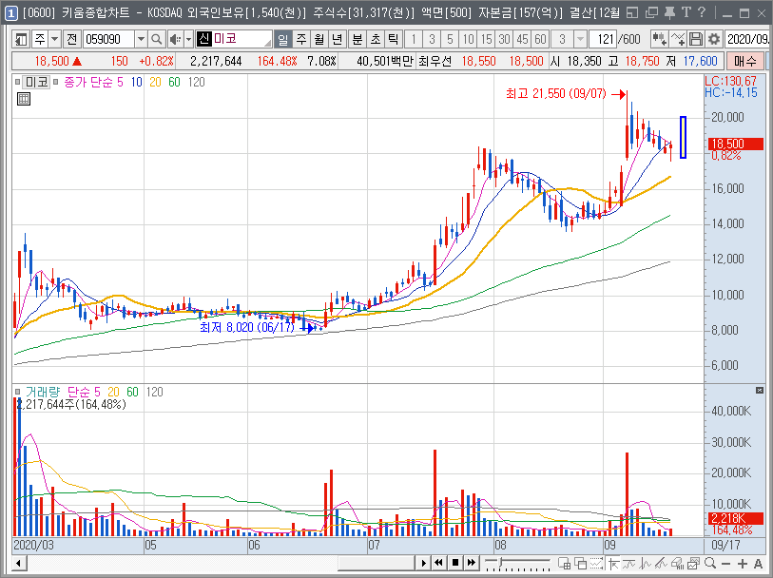Click the 3D volume bar icon
The width and height of the screenshot is (773, 578).
(677, 563)
